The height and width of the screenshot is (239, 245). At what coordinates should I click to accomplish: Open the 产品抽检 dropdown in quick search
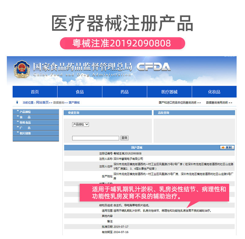(80, 124)
